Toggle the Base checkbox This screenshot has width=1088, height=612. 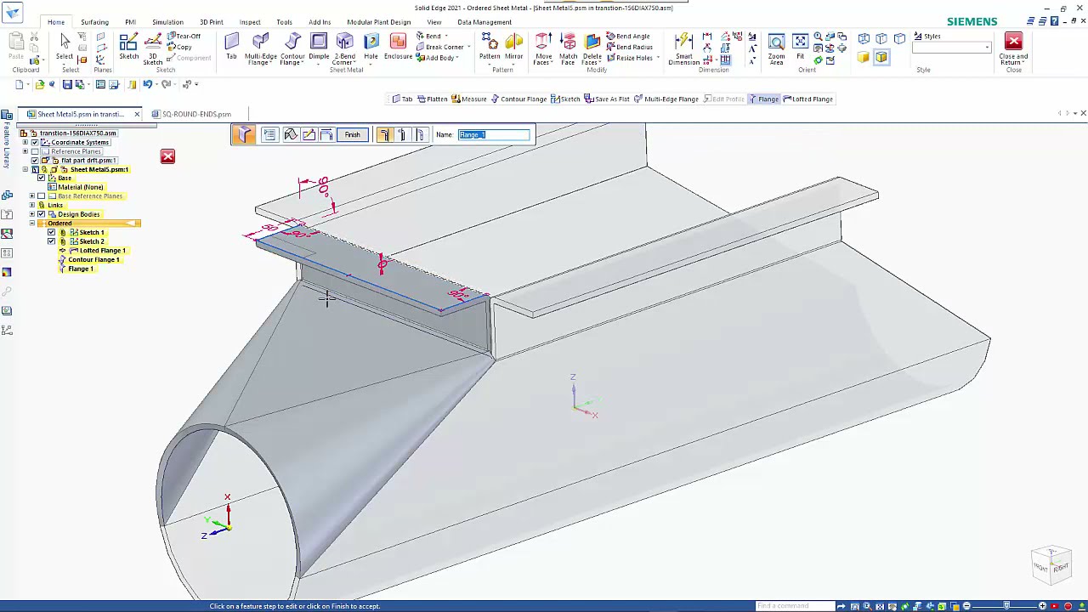(41, 178)
